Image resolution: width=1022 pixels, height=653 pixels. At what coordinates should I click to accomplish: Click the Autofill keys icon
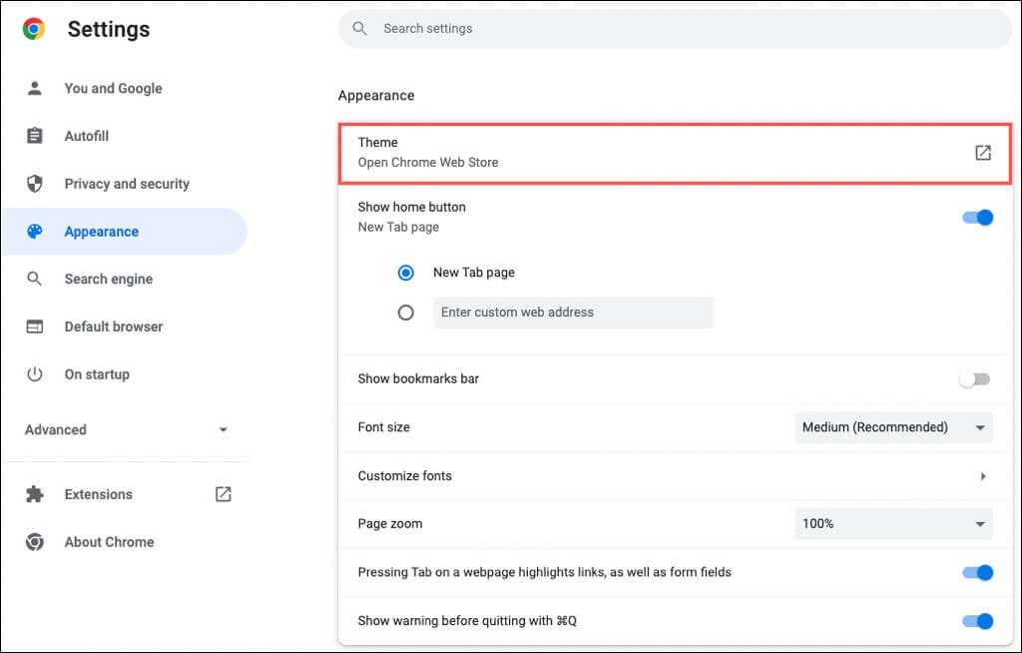click(35, 136)
